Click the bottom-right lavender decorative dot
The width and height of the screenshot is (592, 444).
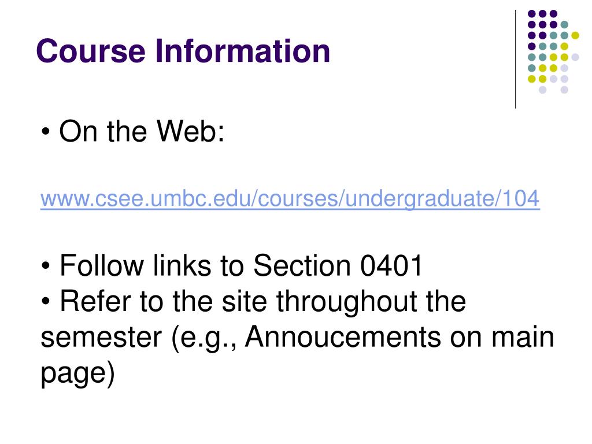[x=564, y=90]
